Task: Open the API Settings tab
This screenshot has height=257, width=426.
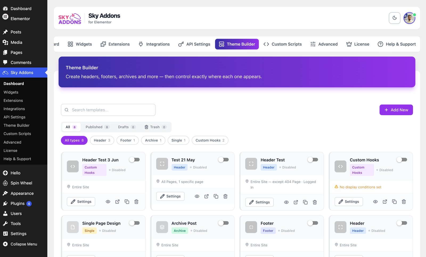Action: pyautogui.click(x=194, y=44)
